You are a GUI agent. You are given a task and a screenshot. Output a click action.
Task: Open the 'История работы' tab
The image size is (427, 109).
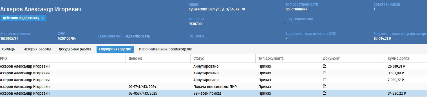coord(37,49)
